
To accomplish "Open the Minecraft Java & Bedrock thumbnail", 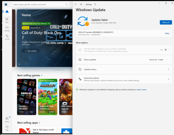I will pos(48,97).
